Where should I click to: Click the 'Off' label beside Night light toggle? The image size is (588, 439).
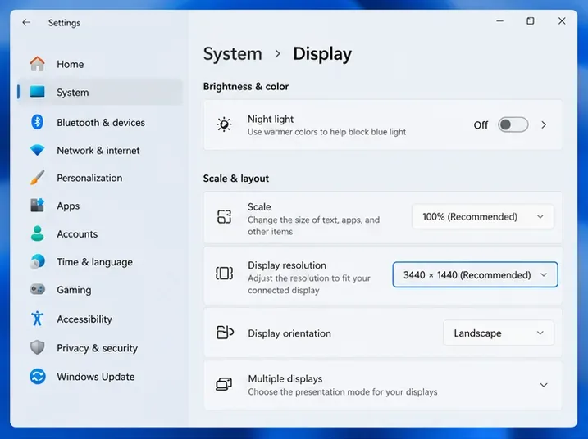coord(481,125)
